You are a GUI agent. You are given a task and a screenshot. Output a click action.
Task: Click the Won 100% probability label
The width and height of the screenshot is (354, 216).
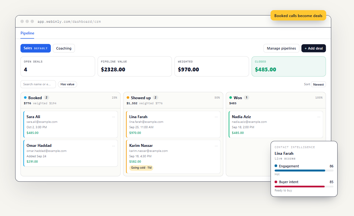pos(319,98)
